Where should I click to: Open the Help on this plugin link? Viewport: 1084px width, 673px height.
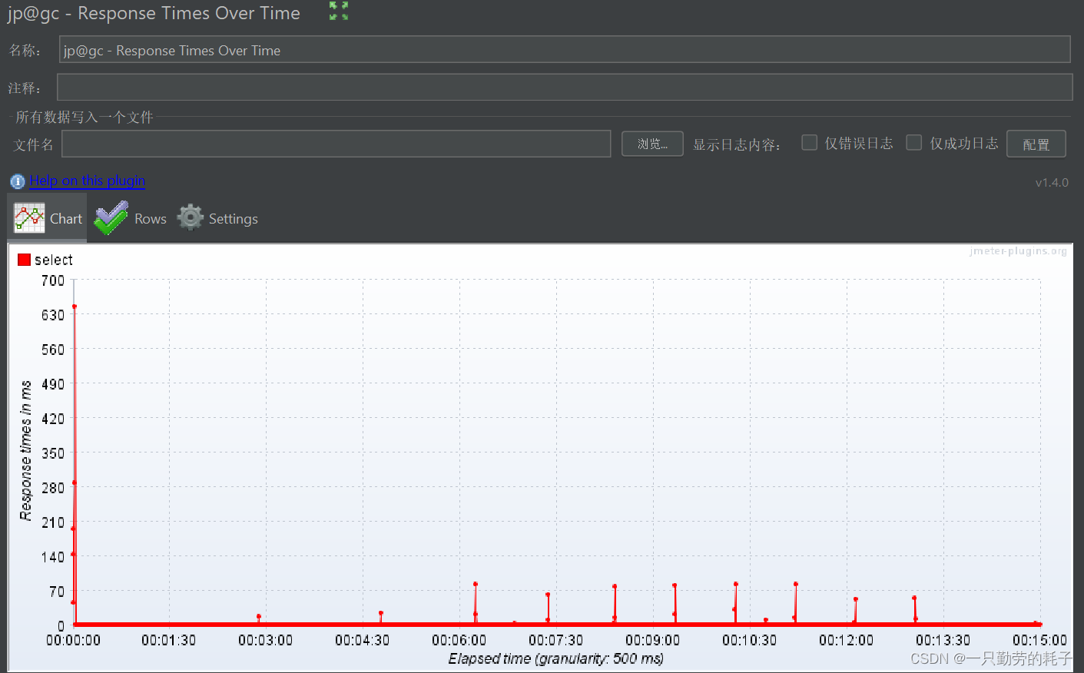(88, 181)
